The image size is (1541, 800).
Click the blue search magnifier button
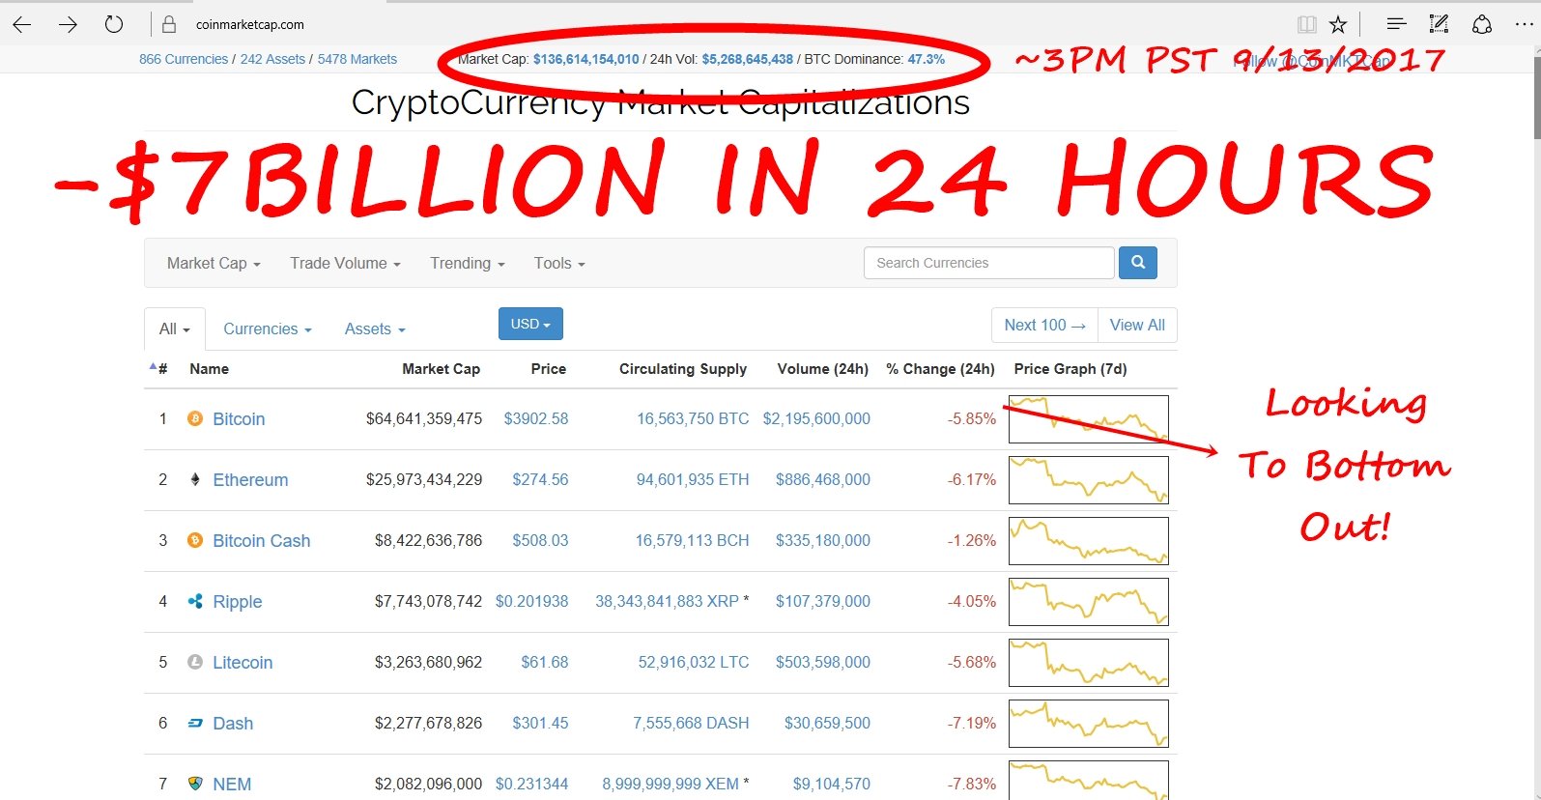tap(1138, 263)
